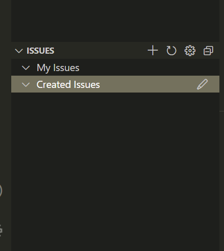
Task: Collapse the ISSUES section header chevron
Action: click(19, 51)
